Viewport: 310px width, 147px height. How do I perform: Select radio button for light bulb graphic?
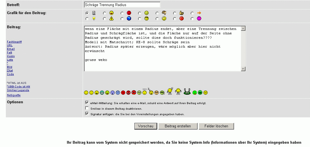point(87,19)
